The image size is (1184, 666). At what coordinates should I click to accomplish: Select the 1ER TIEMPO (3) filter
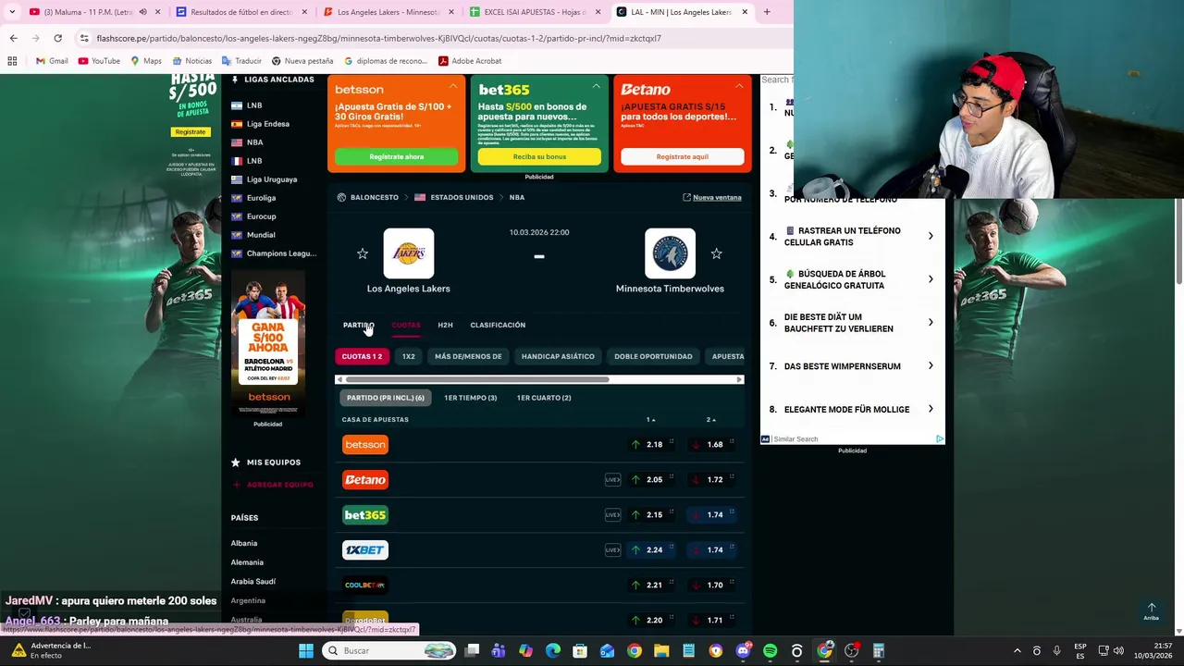point(470,398)
